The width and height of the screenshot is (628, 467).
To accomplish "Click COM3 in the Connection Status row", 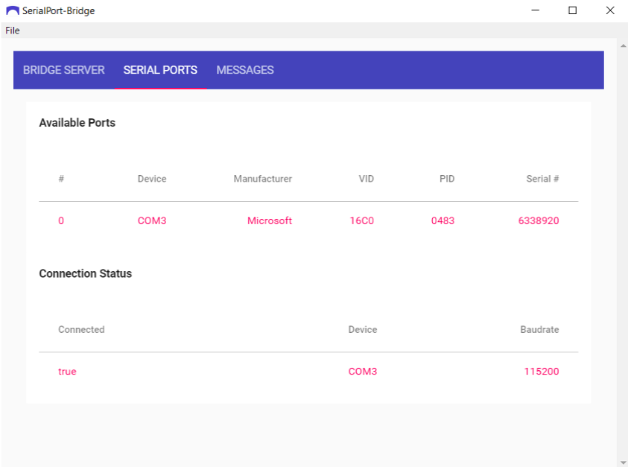I will coord(363,372).
